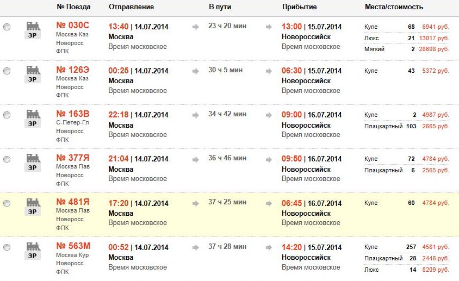Click the ЭР train icon for 126Э

(x=33, y=73)
